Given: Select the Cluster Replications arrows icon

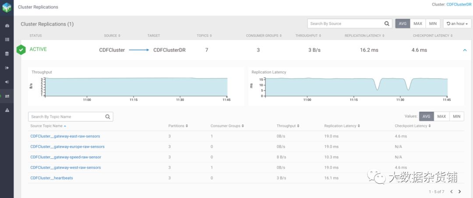Looking at the screenshot, I should [7, 96].
